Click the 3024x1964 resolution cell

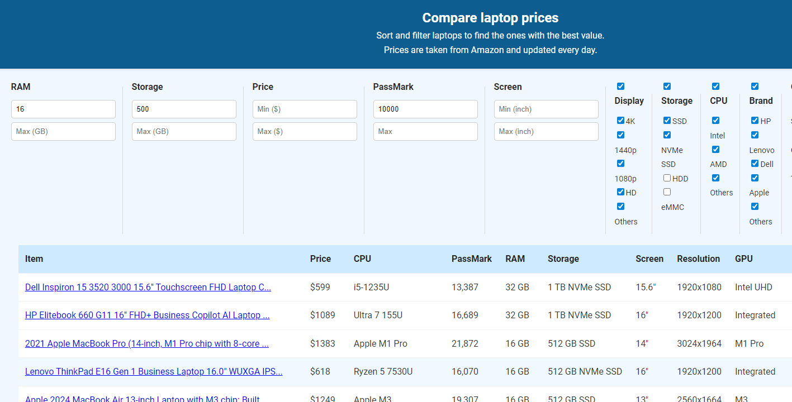[x=699, y=343]
